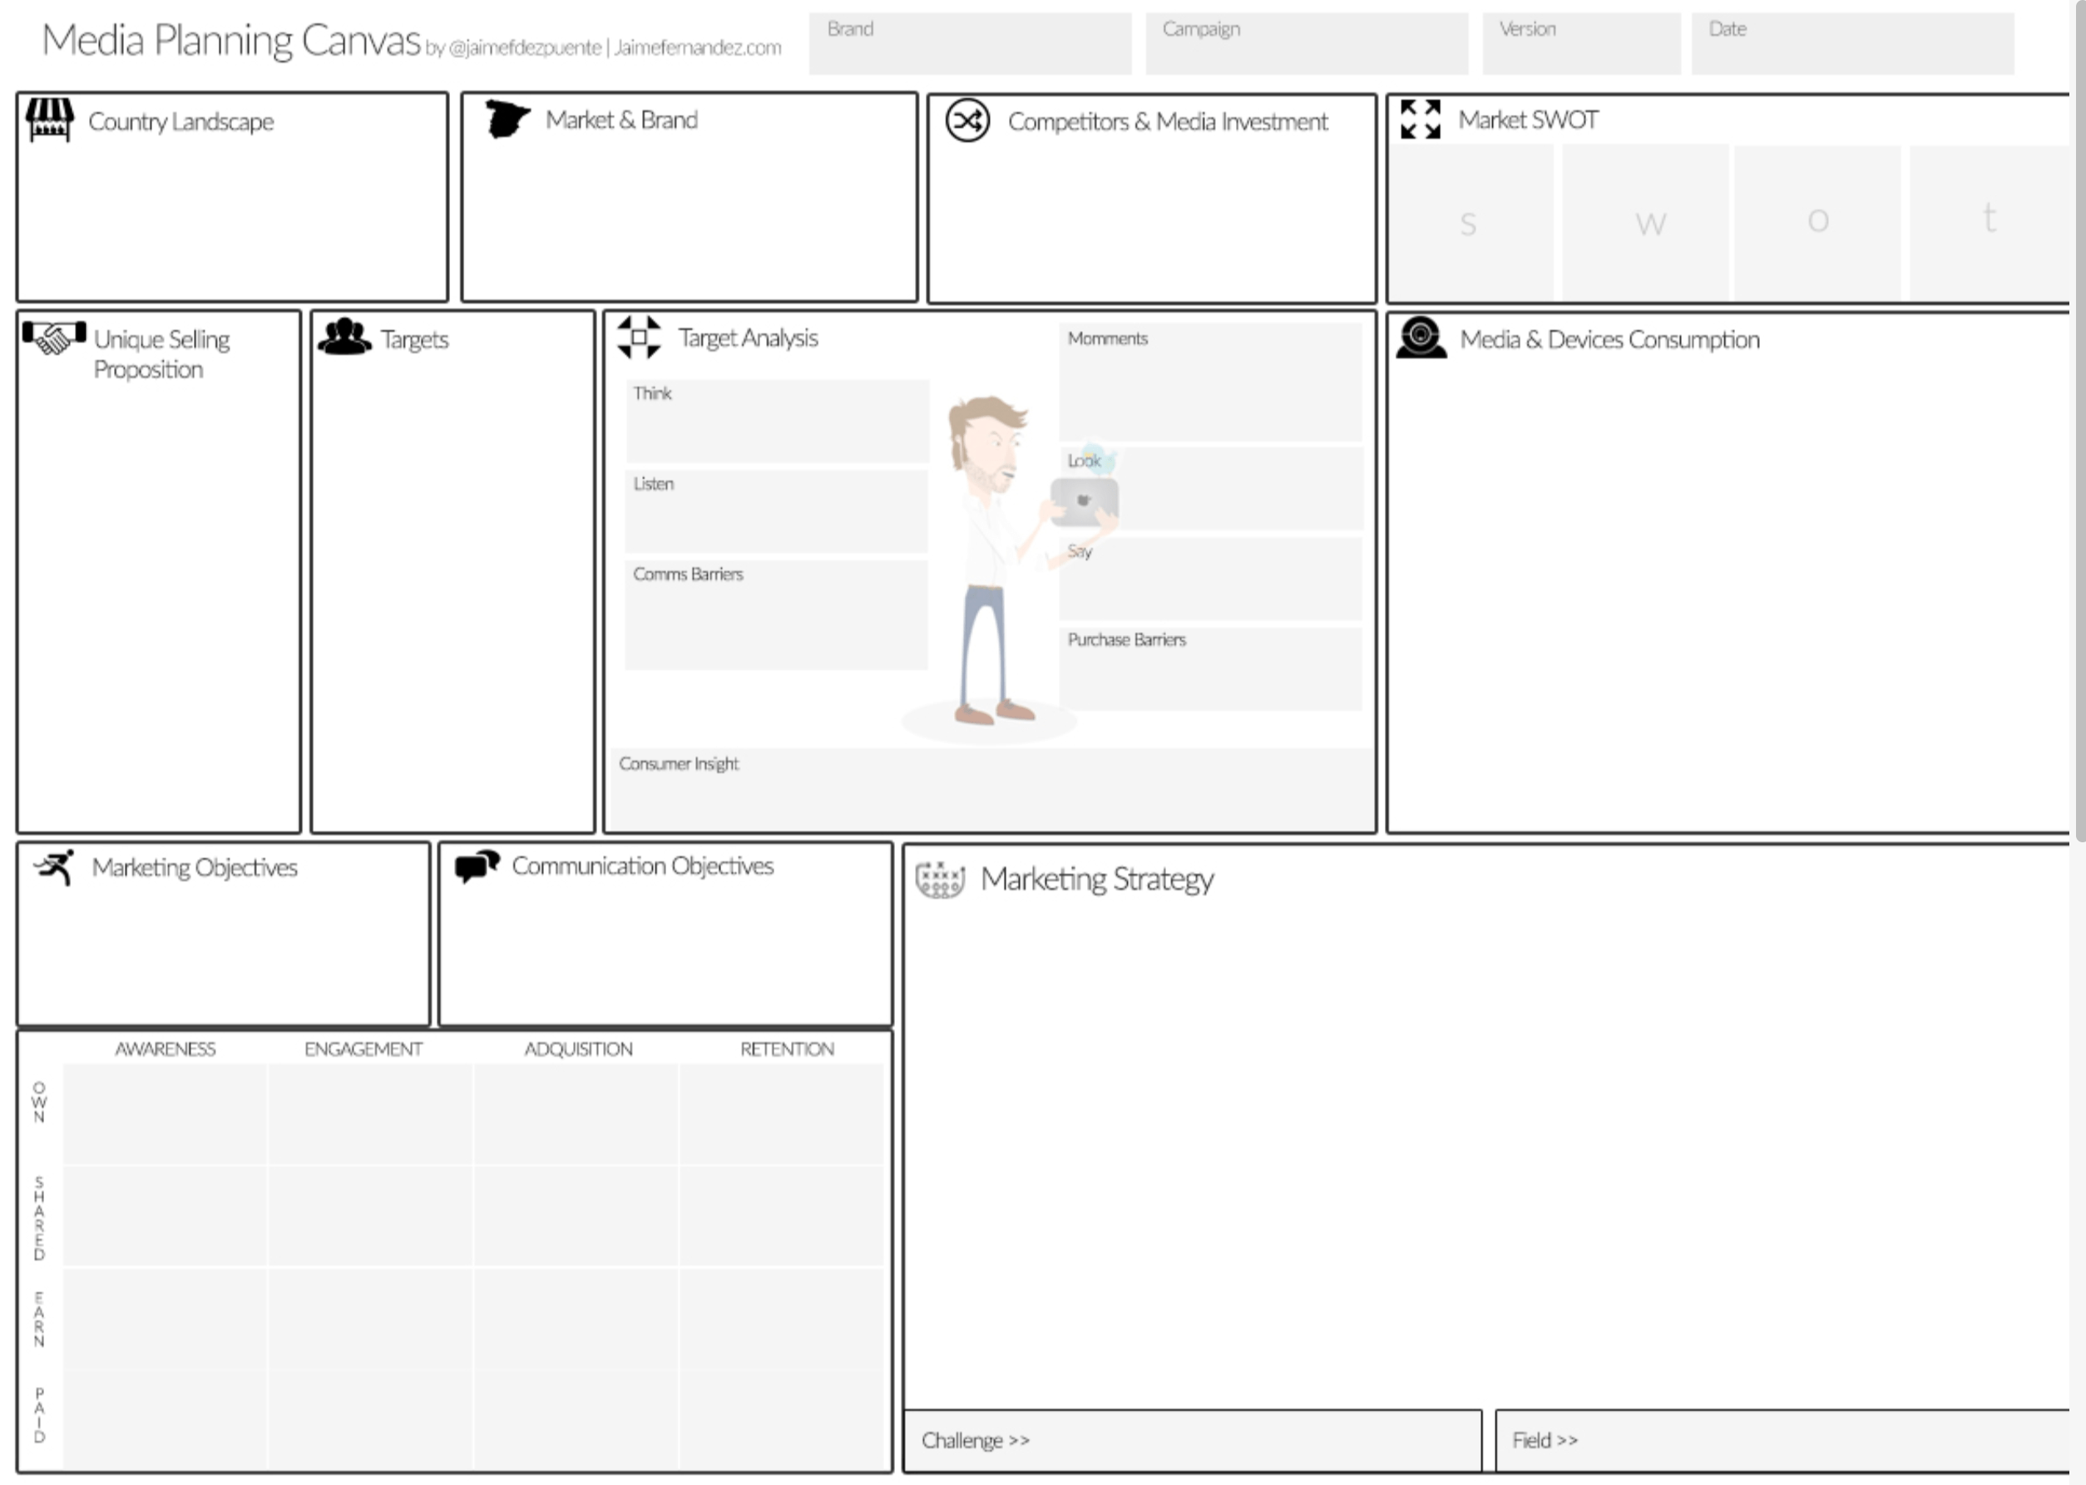Click the Challenge >> box
The image size is (2086, 1485).
1192,1441
